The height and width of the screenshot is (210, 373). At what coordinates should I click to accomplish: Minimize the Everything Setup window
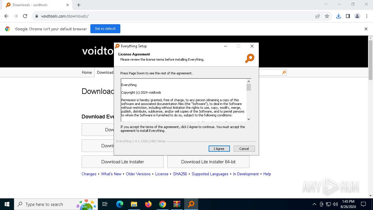point(226,46)
